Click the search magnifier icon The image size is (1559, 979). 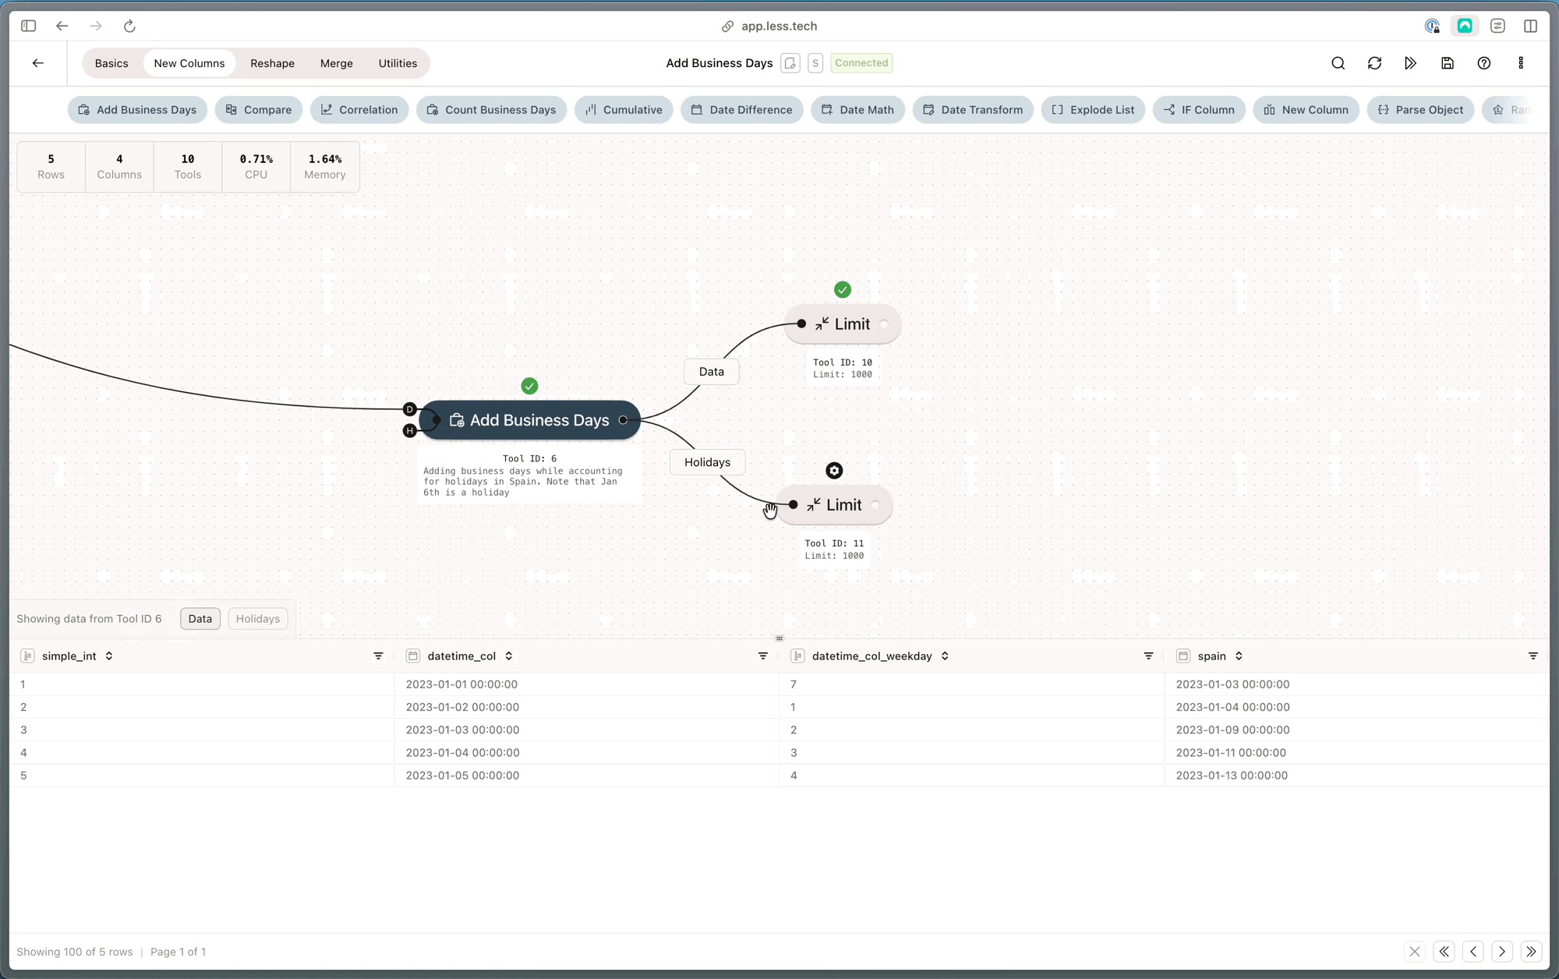pos(1338,63)
